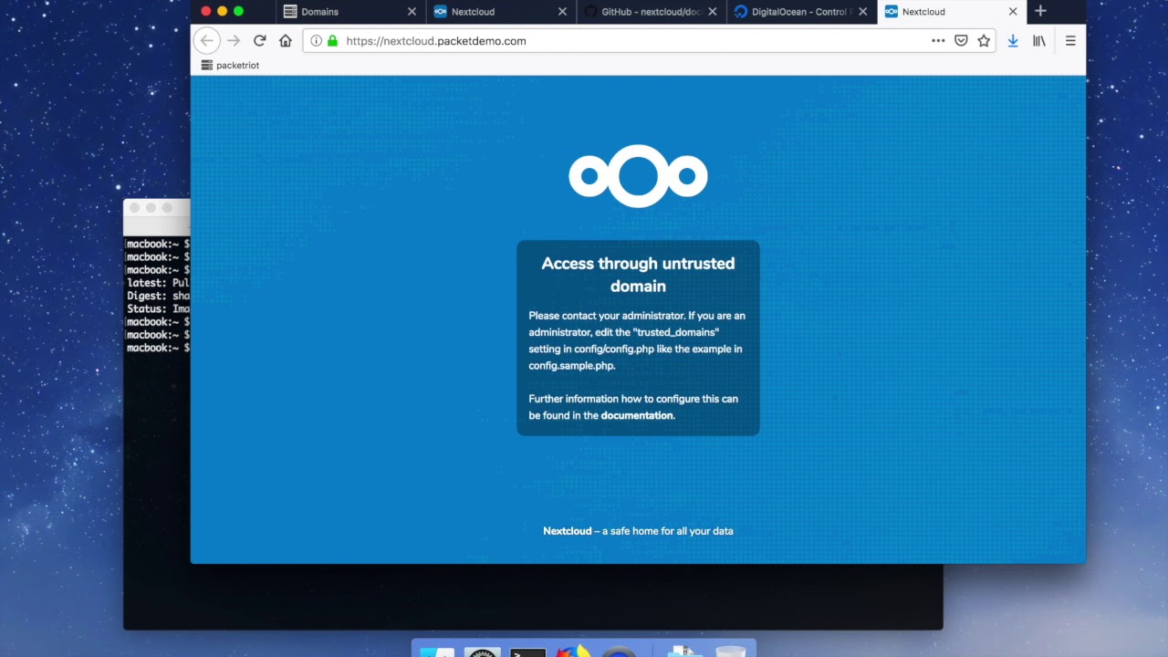Switch to the first Nextcloud tab
Screen dimensions: 1168x657
coord(501,12)
